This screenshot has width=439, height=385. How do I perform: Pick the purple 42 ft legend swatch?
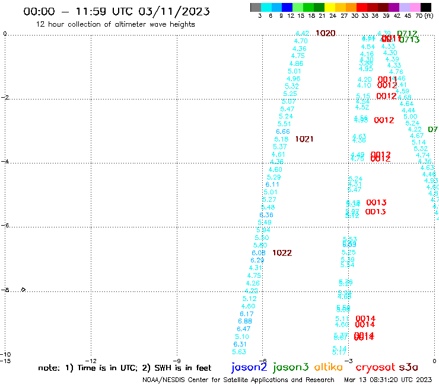pyautogui.click(x=394, y=8)
